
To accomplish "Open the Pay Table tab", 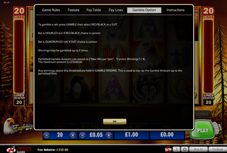I will click(x=94, y=10).
